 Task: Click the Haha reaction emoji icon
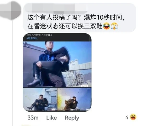pyautogui.click(x=133, y=117)
